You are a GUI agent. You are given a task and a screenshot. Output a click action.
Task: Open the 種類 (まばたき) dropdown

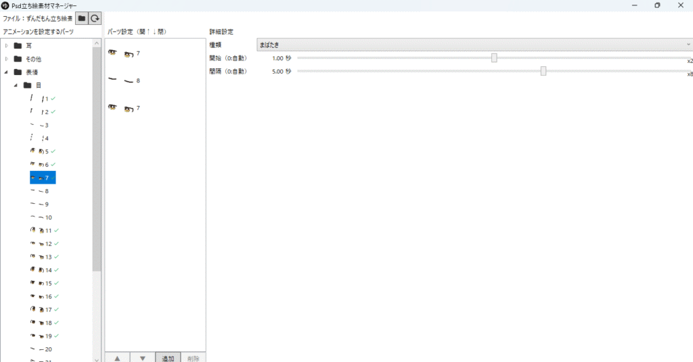pos(474,45)
